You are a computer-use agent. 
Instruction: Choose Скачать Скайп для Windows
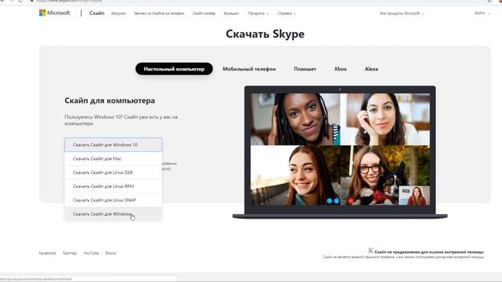point(113,214)
